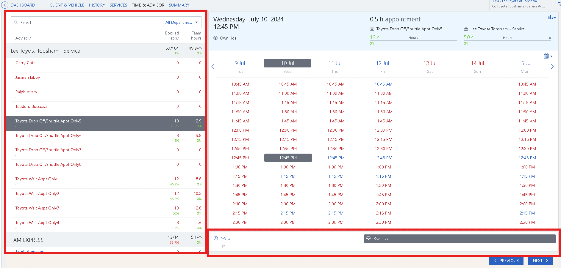Image resolution: width=561 pixels, height=268 pixels.
Task: Advance to next week with right chevron
Action: coord(552,67)
